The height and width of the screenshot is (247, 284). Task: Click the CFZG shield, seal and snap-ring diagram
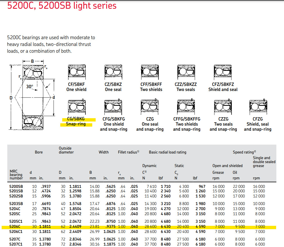[258, 107]
